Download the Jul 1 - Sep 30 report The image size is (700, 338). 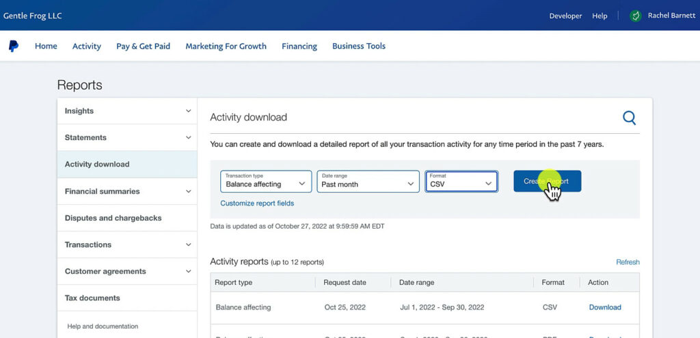coord(605,307)
